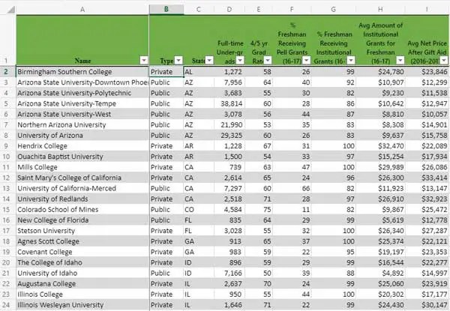Open the Name column filter dropdown
This screenshot has height=311, width=450.
coord(144,60)
